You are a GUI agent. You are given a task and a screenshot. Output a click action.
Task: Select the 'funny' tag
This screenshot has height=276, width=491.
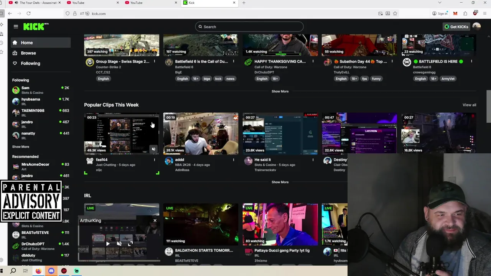click(x=376, y=79)
